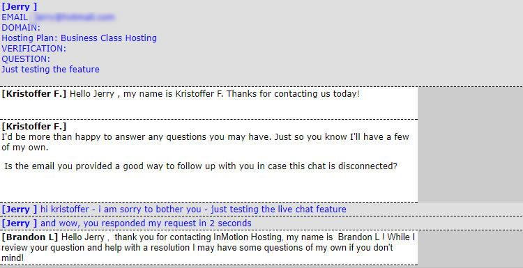
Task: Click the first [Kristoffer F.] name with greeting
Action: pos(34,94)
